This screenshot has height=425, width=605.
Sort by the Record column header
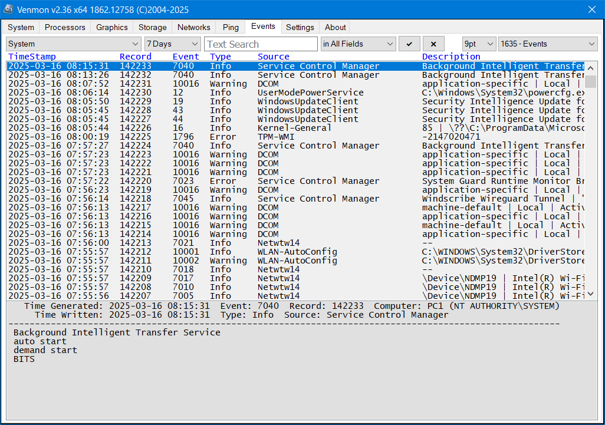coord(136,57)
